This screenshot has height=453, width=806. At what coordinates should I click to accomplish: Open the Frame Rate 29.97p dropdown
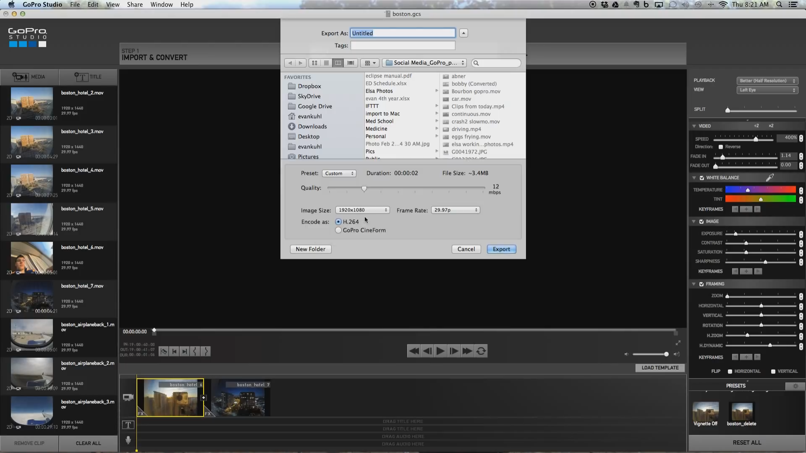[x=455, y=210]
